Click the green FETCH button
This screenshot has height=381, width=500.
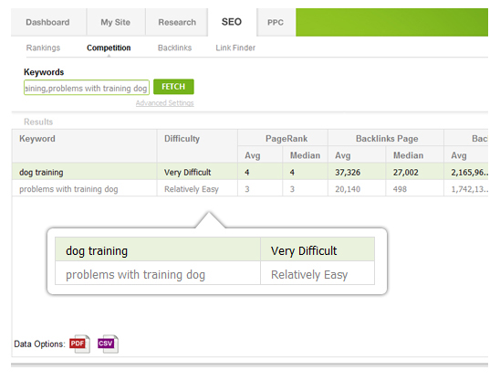[x=173, y=87]
